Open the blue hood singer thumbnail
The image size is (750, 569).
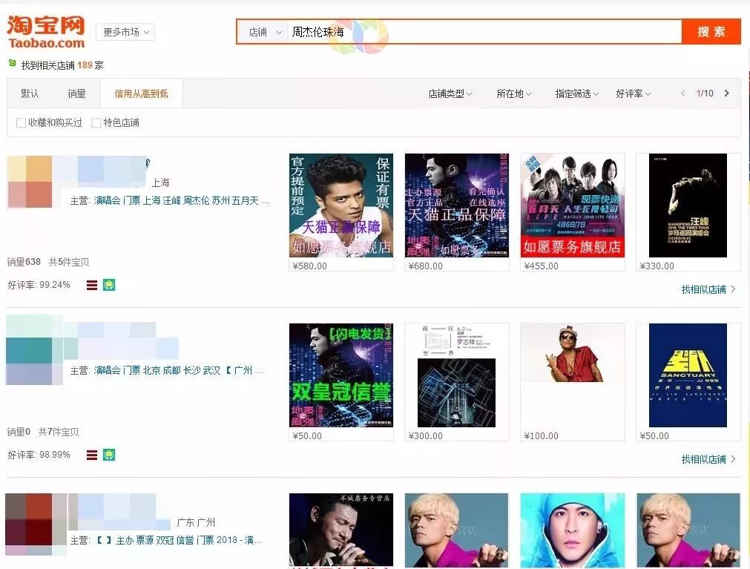click(573, 530)
